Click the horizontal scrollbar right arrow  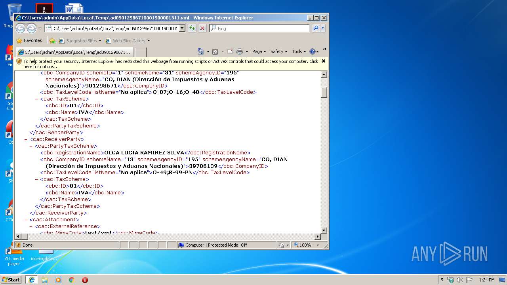click(317, 237)
